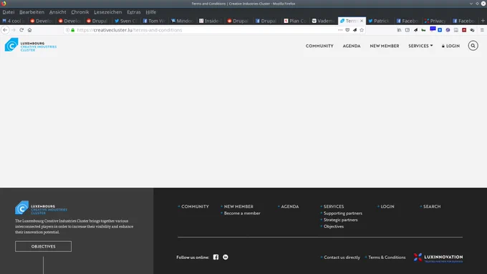Screen dimensions: 487x274
Task: Click the red extension icon in toolbar
Action: pyautogui.click(x=464, y=30)
